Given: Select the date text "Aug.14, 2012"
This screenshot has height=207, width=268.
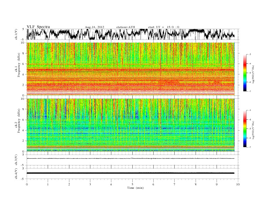Looking at the screenshot, I should pos(94,27).
